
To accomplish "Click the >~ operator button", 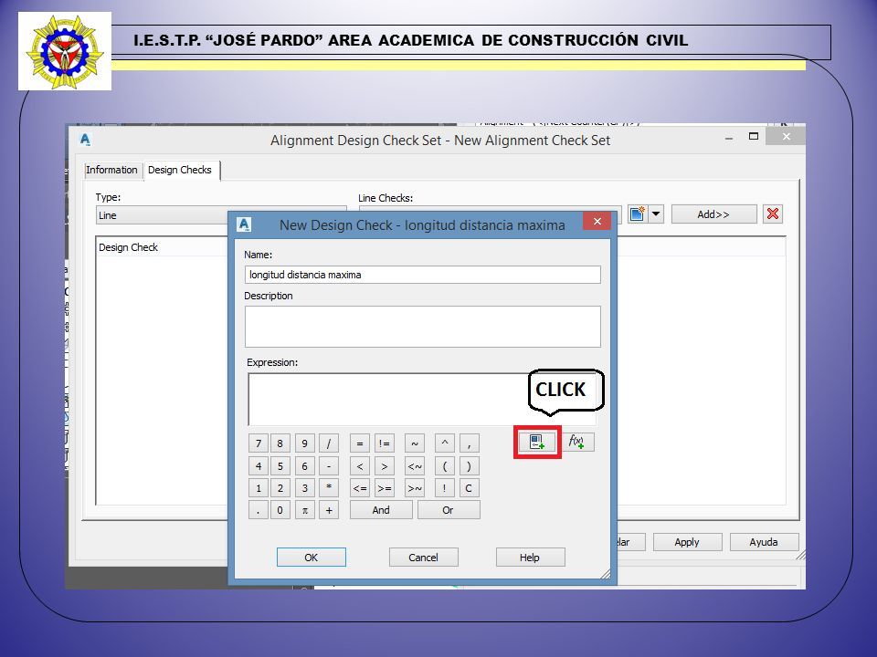I will pyautogui.click(x=415, y=487).
